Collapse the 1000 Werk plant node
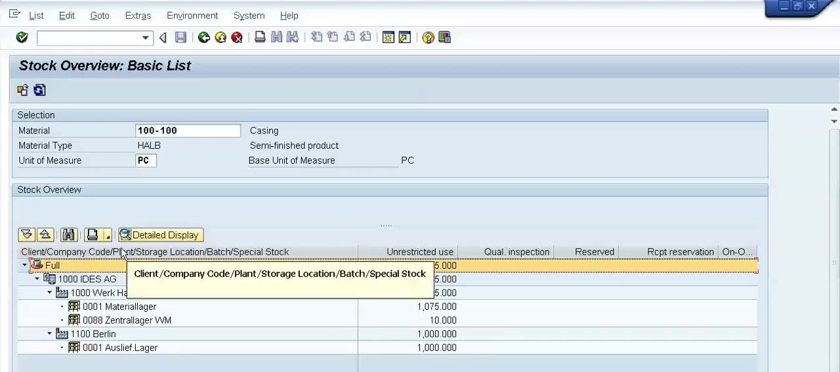840x372 pixels. [x=50, y=293]
